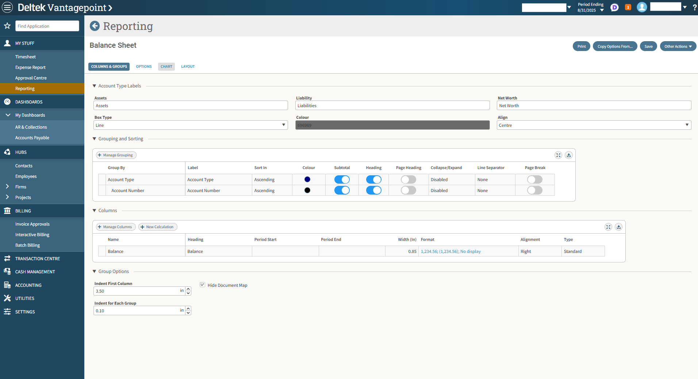
Task: Click the user profile avatar
Action: click(641, 7)
